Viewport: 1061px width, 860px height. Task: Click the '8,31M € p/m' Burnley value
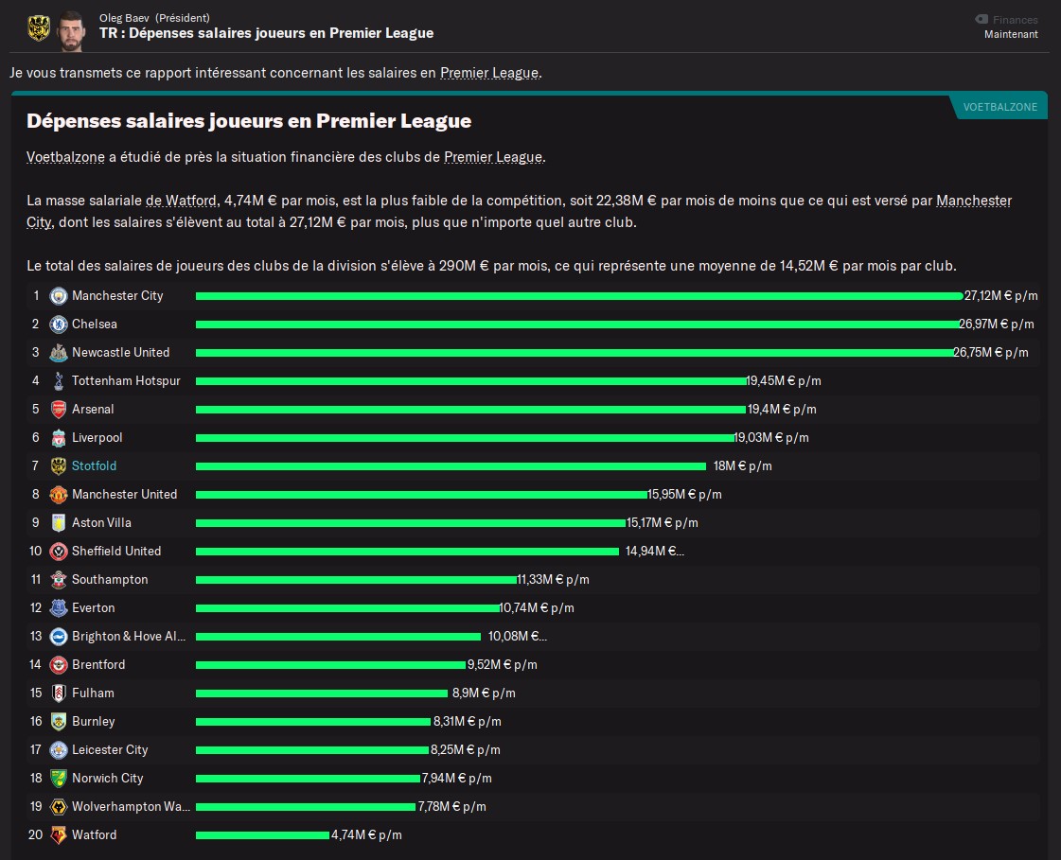(x=468, y=722)
